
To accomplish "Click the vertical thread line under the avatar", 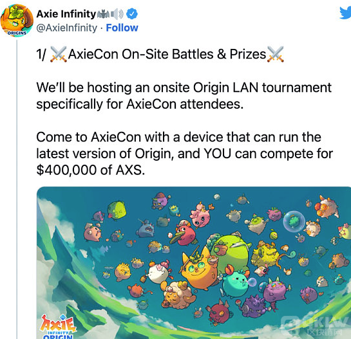I will [17, 189].
